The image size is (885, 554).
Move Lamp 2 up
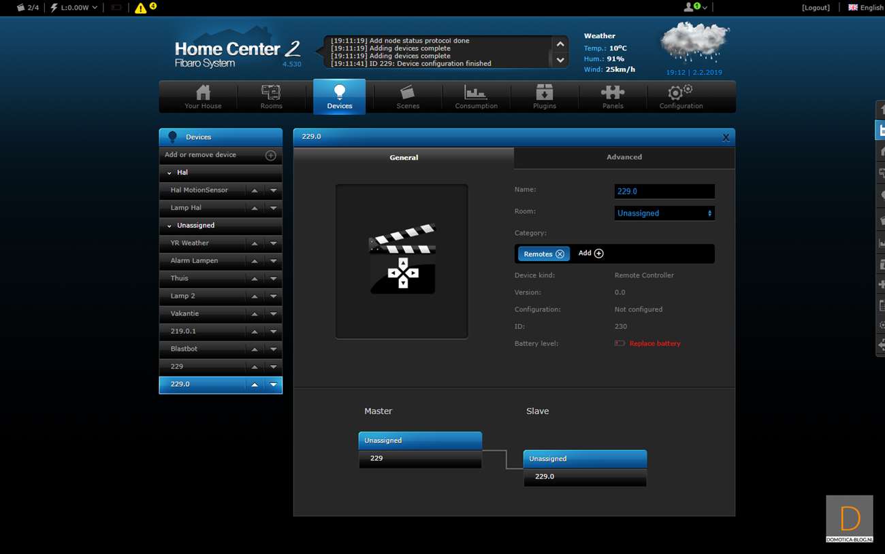[255, 296]
